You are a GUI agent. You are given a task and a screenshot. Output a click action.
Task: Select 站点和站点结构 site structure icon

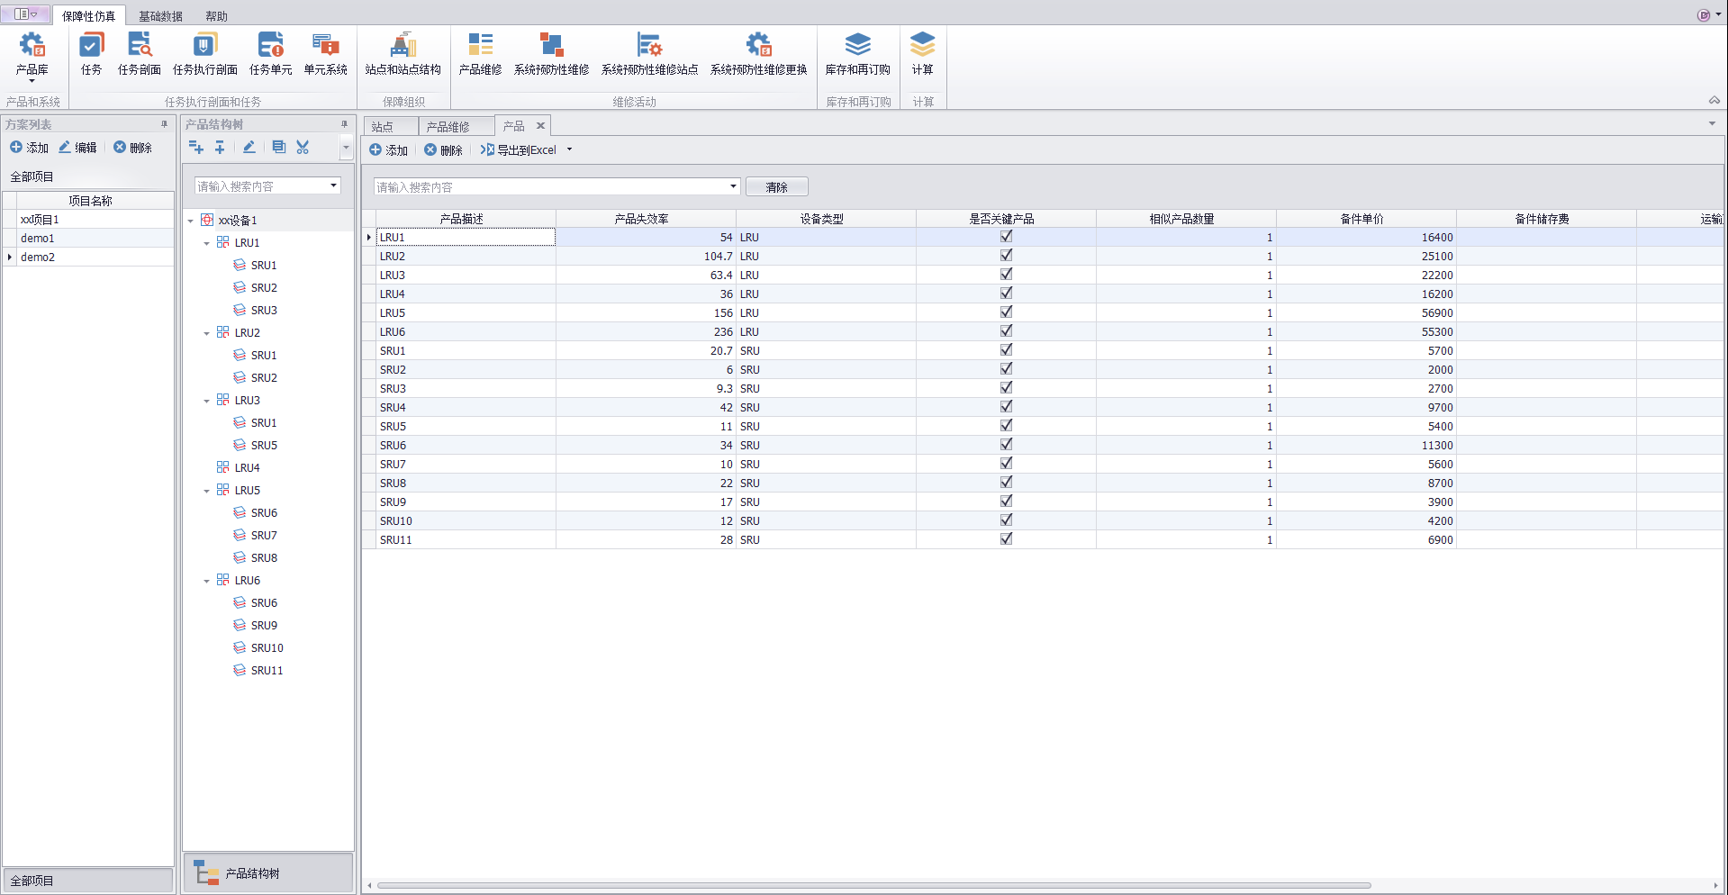coord(403,47)
